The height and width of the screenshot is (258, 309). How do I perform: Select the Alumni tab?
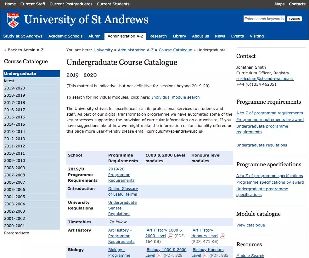pos(95,36)
